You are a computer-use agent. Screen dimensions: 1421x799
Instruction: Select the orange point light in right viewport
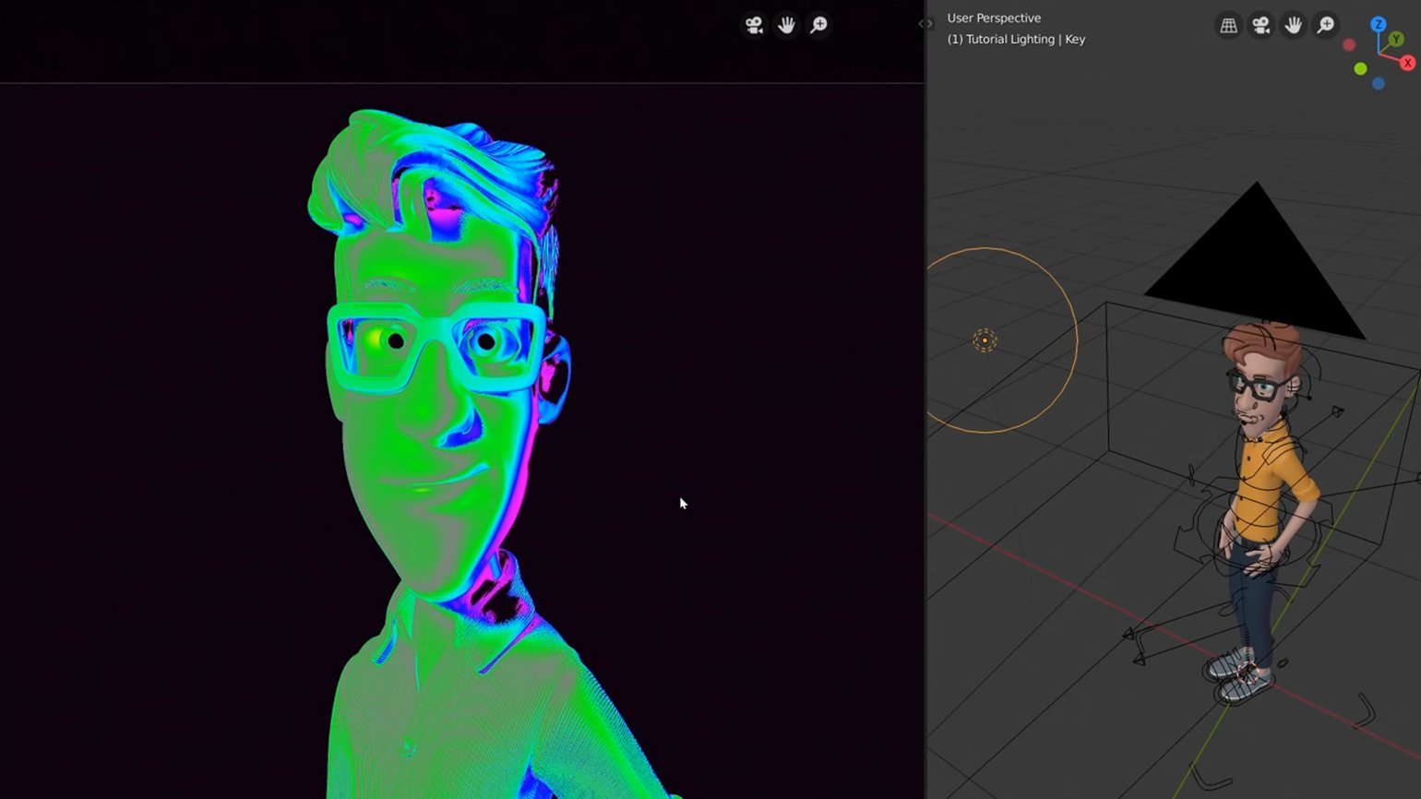click(x=985, y=340)
